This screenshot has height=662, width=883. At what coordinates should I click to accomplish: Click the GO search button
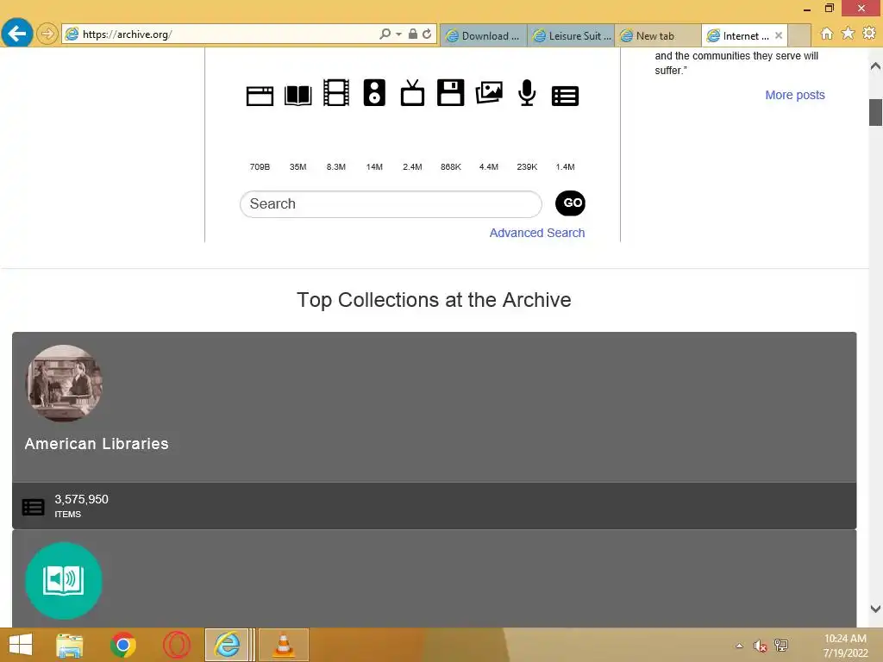(570, 203)
